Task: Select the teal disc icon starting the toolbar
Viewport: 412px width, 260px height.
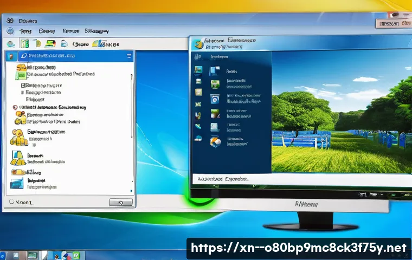Action: pyautogui.click(x=10, y=44)
